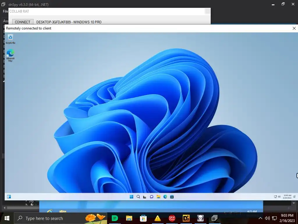Open File Explorer on the host taskbar

click(129, 218)
